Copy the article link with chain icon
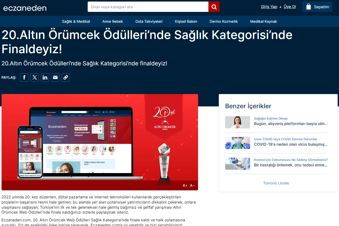Image resolution: width=339 pixels, height=226 pixels. [66, 77]
